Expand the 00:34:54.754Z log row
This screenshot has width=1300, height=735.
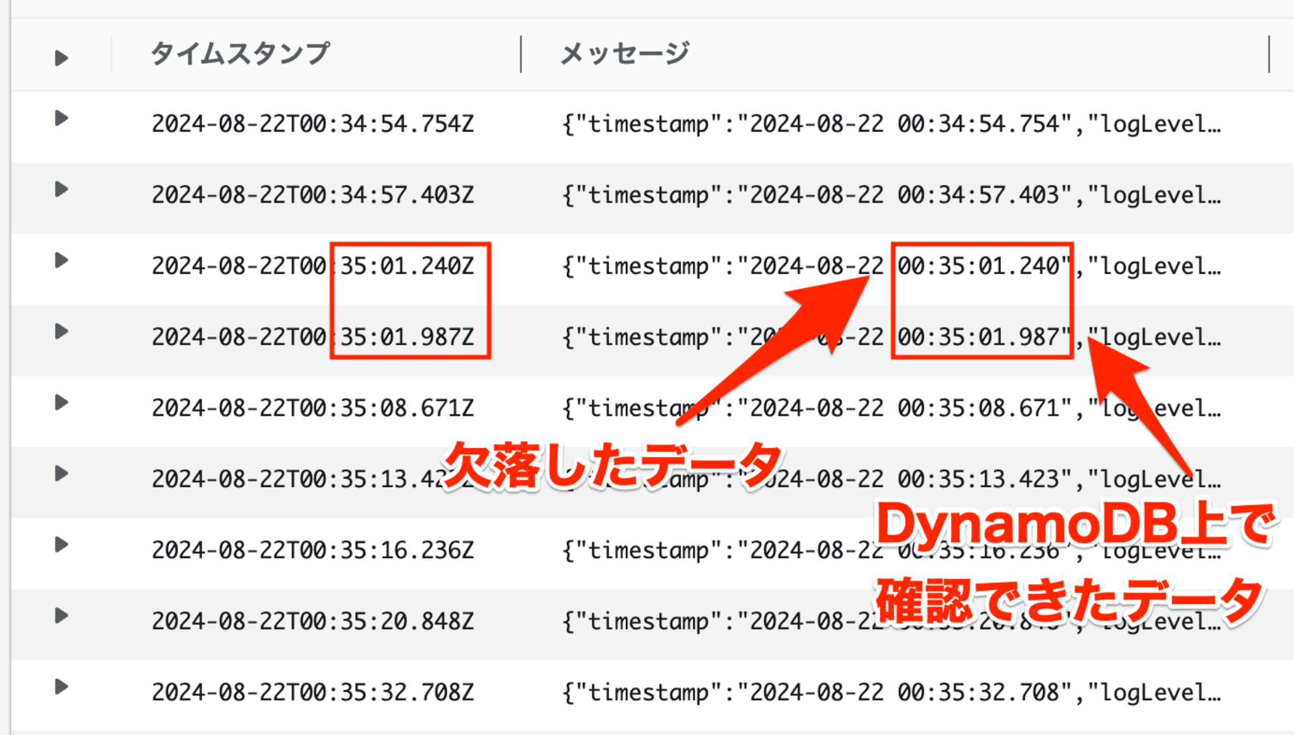[61, 118]
